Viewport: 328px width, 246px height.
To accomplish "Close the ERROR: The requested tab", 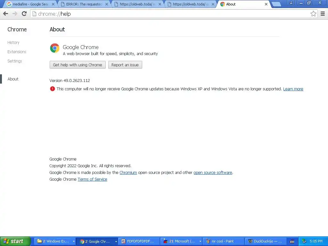I will [x=107, y=4].
